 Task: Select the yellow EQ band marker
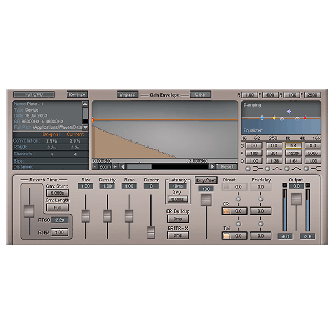coord(274,118)
